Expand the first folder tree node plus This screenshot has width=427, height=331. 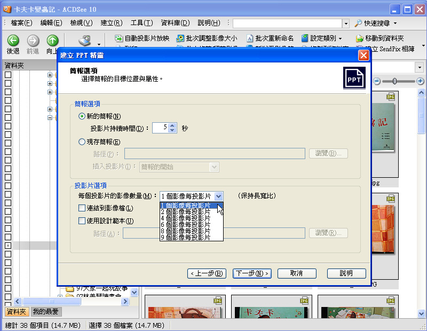(x=50, y=75)
